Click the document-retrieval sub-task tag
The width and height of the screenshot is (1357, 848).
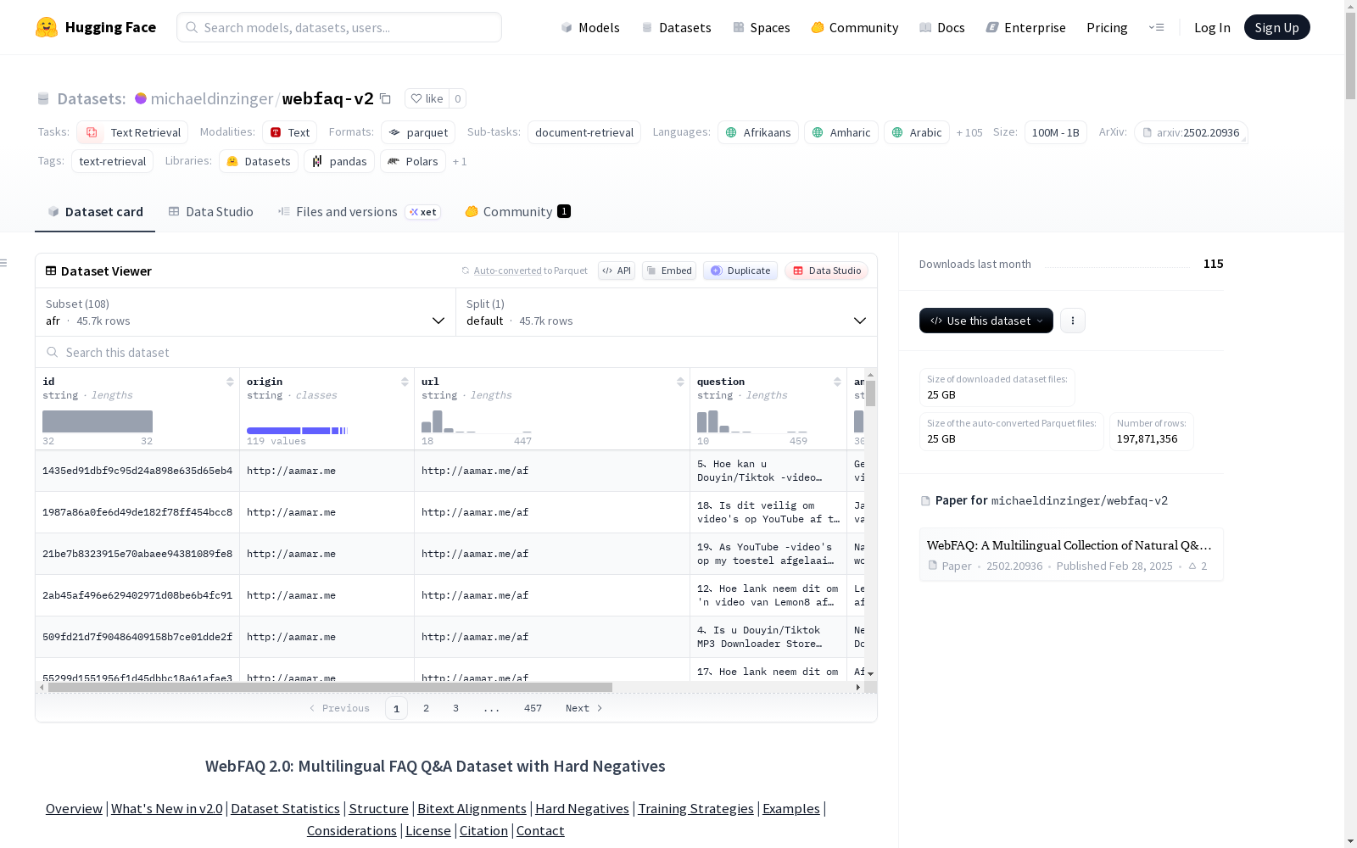[584, 132]
